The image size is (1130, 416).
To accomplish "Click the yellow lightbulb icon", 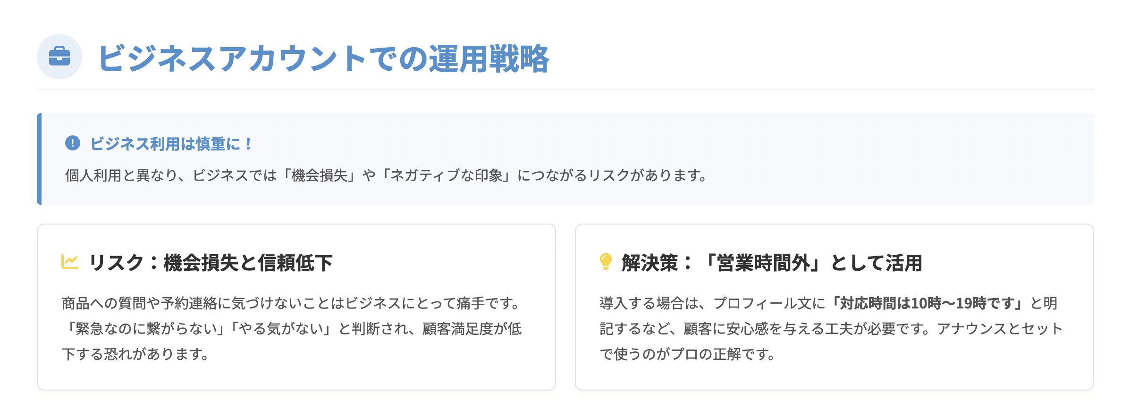I will coord(606,262).
